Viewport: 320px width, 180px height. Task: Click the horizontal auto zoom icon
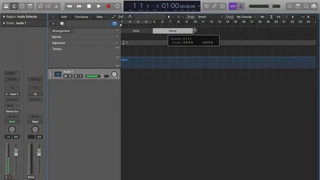pos(278,17)
